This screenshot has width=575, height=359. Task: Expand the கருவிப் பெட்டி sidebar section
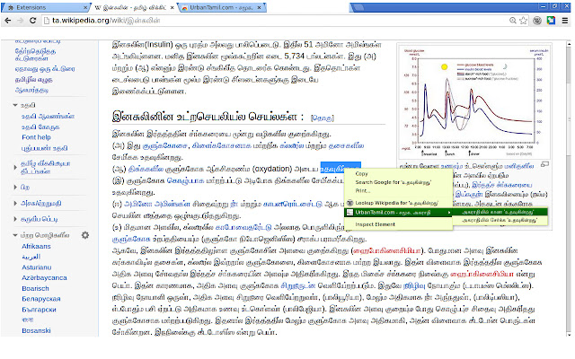[15, 219]
